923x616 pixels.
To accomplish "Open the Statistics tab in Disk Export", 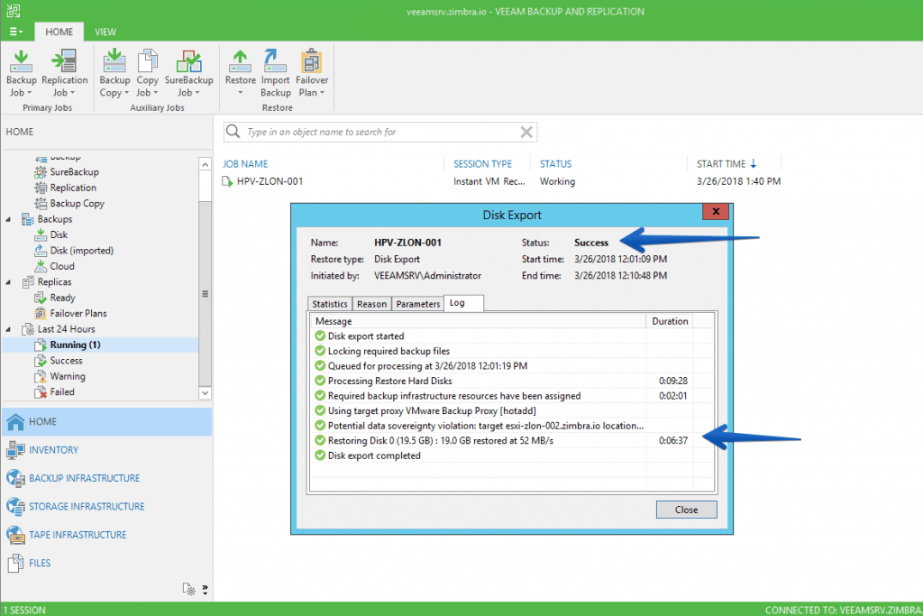I will pos(330,304).
